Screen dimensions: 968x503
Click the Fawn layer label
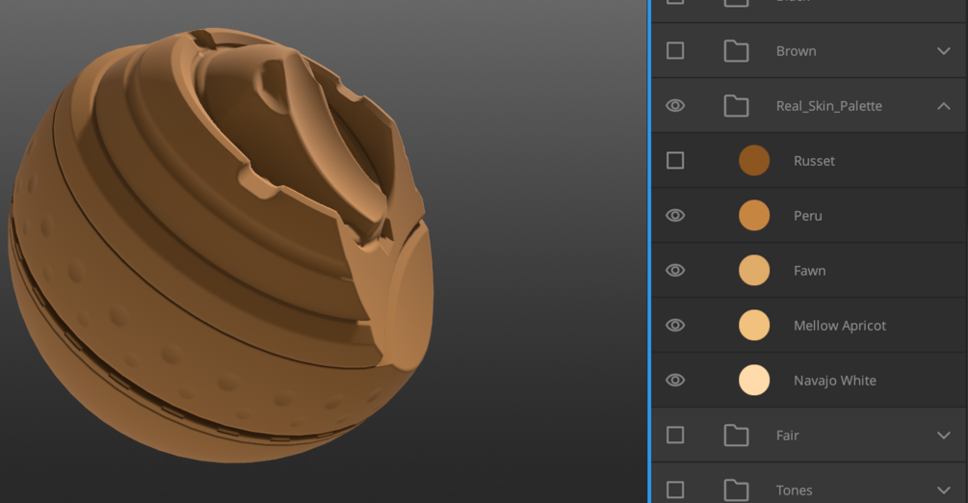[810, 272]
